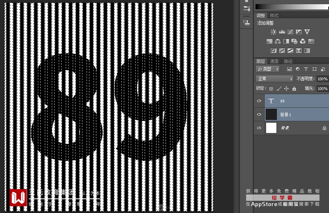
Task: Lock all padlock icon beside 锁定
Action: 294,89
